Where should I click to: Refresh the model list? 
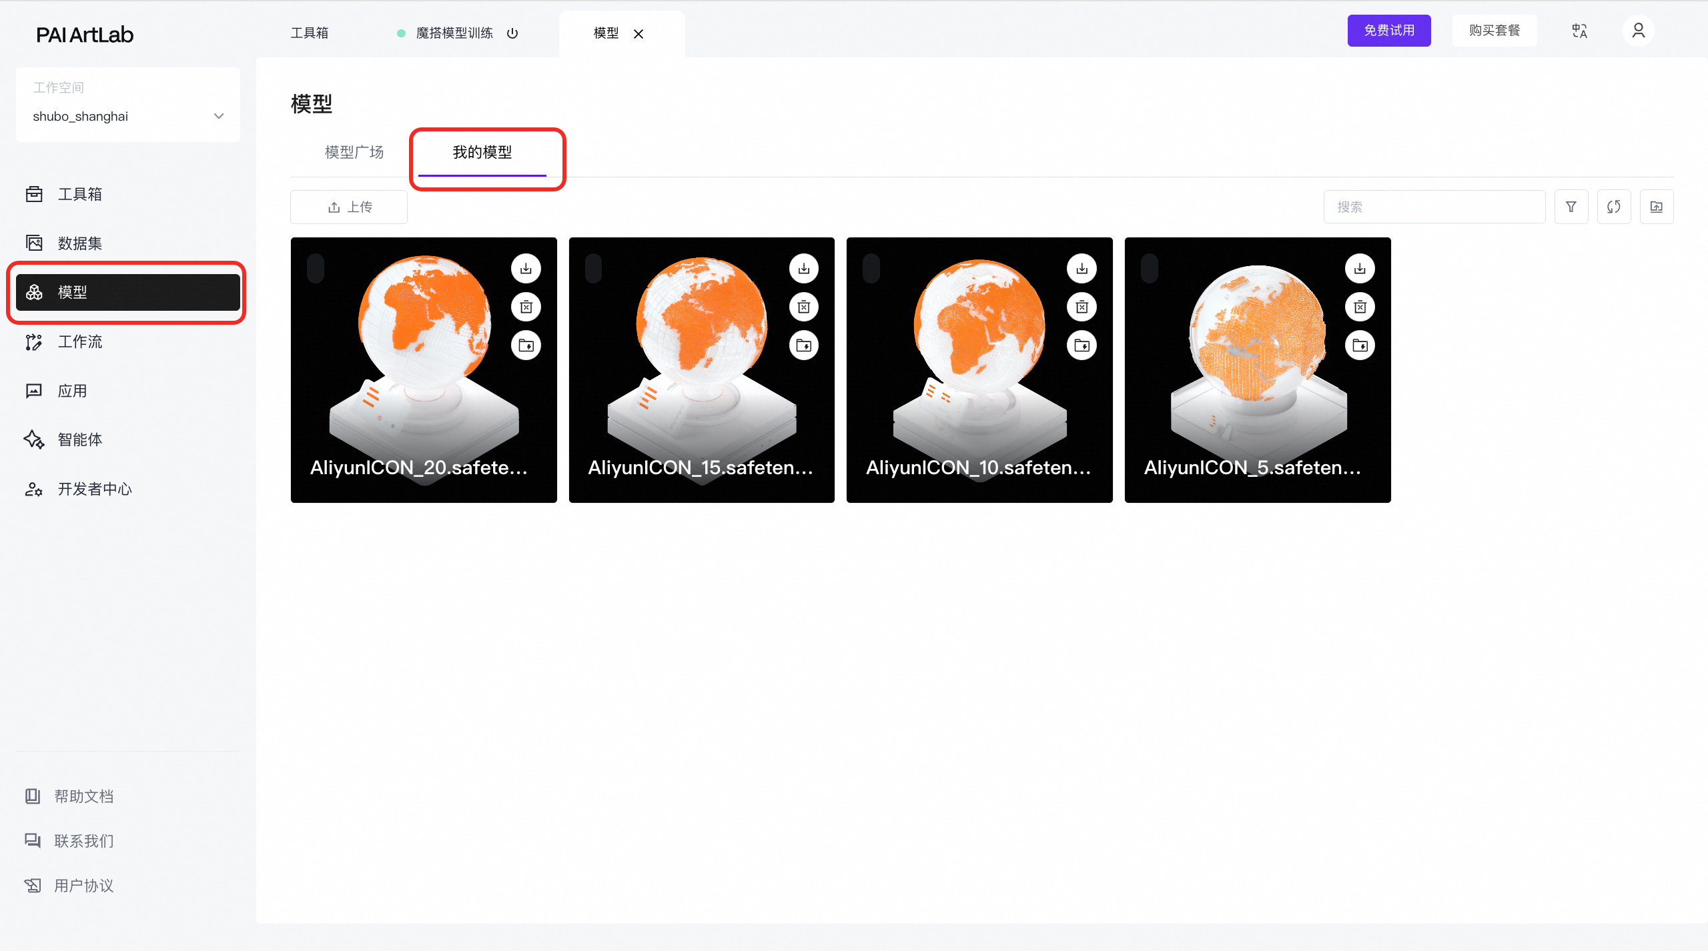pyautogui.click(x=1613, y=207)
